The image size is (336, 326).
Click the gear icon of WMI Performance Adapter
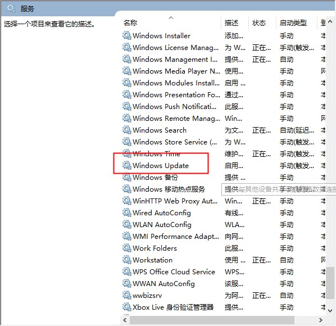[x=126, y=236]
